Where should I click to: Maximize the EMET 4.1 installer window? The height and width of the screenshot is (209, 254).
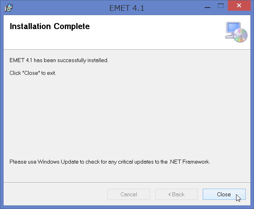[221, 6]
